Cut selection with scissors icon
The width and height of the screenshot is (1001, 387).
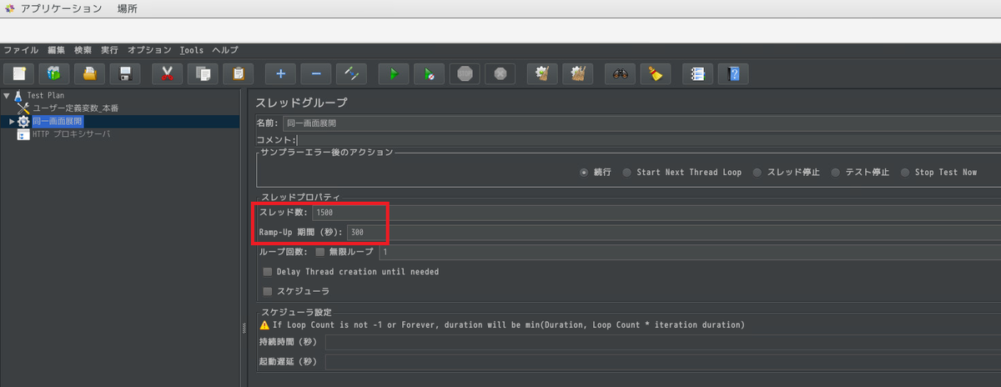tap(168, 73)
